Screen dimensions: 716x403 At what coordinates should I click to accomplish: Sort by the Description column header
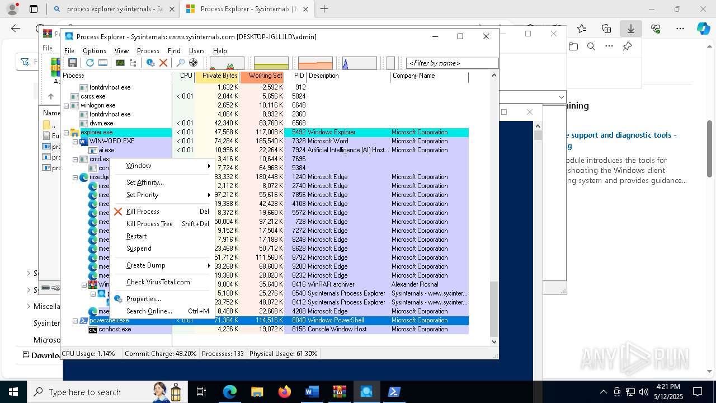(x=348, y=76)
